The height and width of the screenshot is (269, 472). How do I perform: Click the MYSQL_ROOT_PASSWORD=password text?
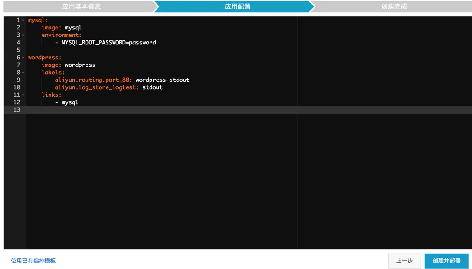pos(109,43)
